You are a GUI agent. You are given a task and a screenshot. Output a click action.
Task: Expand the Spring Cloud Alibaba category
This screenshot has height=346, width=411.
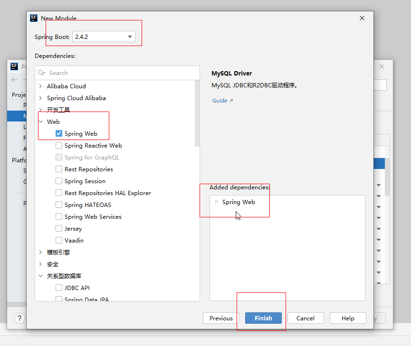point(40,98)
